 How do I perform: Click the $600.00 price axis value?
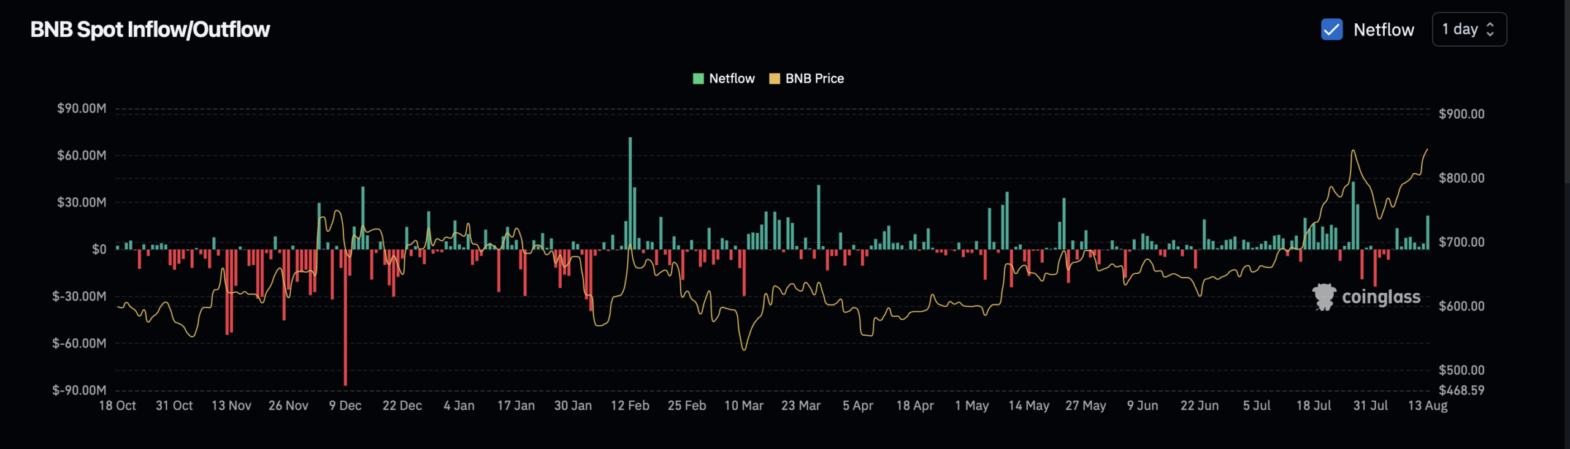[x=1461, y=306]
